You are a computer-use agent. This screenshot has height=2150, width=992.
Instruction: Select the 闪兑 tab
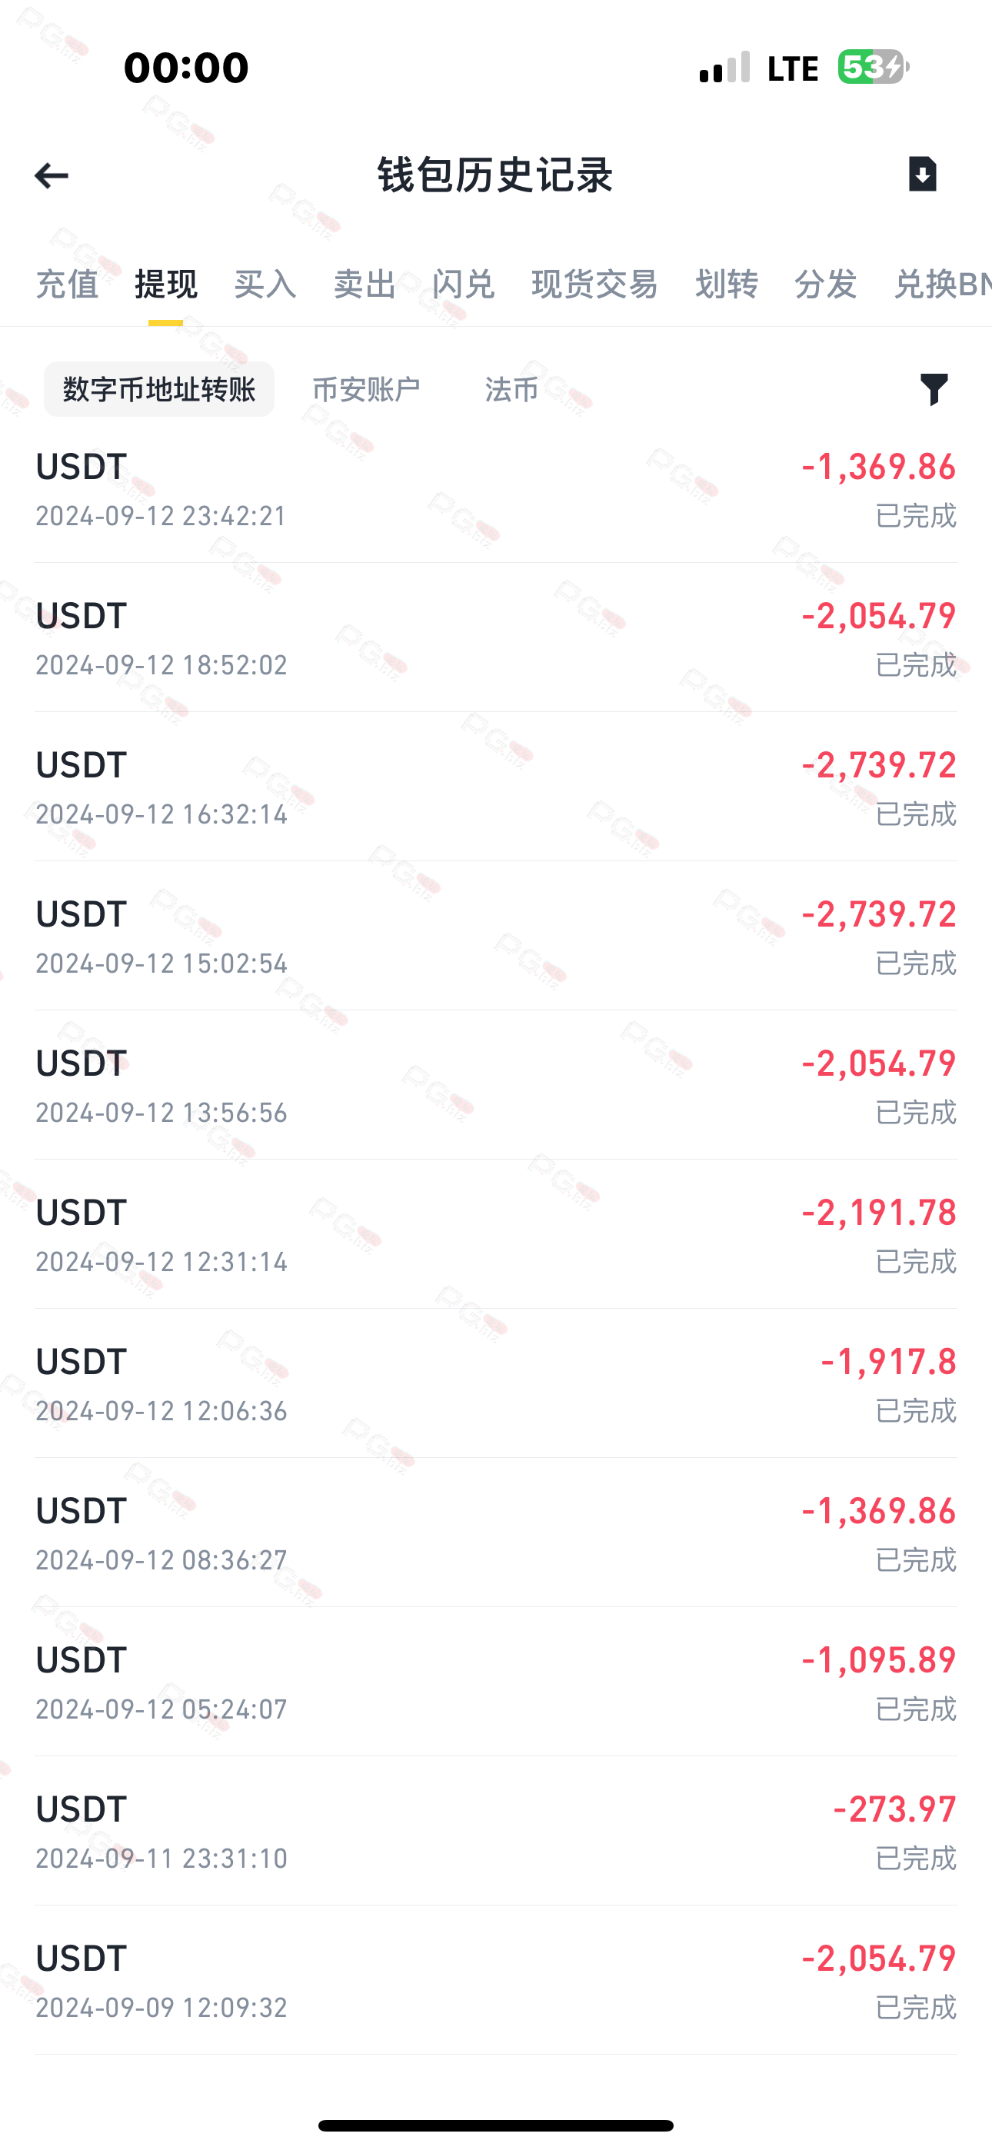click(464, 284)
